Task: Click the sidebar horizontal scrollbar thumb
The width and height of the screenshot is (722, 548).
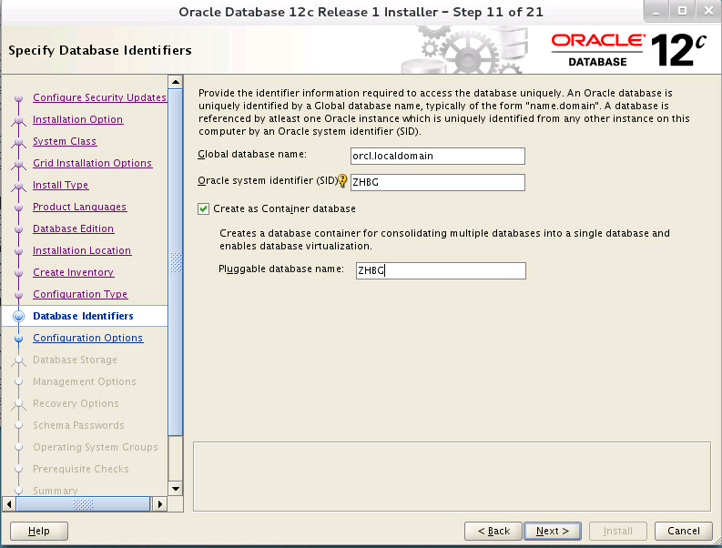Action: coord(84,504)
